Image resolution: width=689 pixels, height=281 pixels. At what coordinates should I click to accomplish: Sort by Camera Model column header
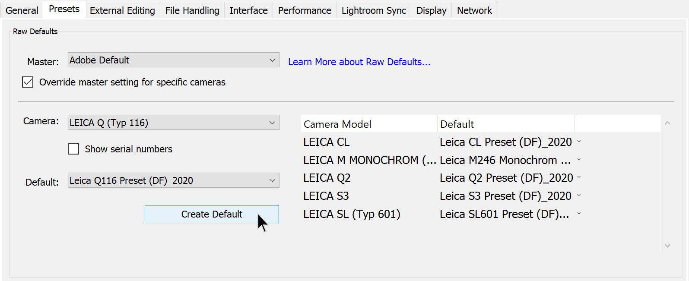(369, 124)
